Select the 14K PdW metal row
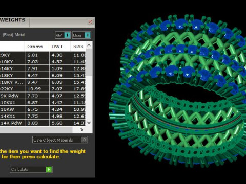 (43, 123)
